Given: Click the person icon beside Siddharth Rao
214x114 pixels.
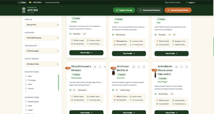Looking at the screenshot, I should [x=173, y=45].
